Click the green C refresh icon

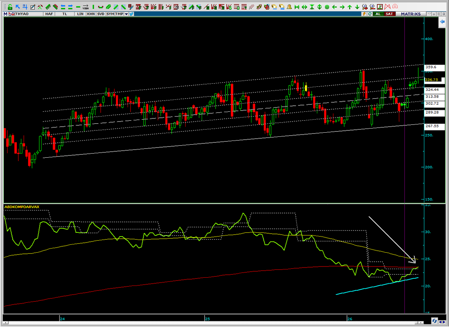tap(370, 14)
